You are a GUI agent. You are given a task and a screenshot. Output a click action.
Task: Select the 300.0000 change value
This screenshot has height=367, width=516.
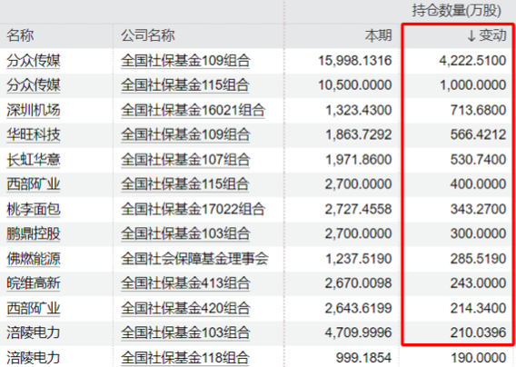point(479,233)
